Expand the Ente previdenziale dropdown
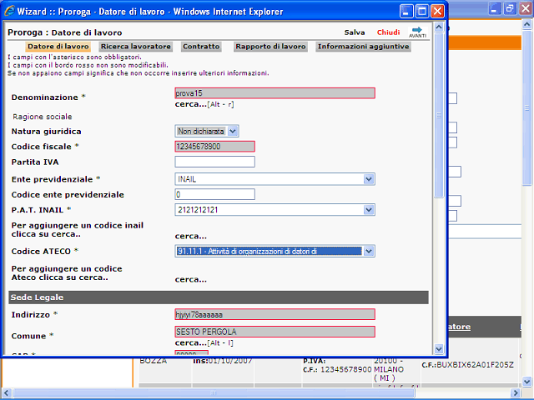 click(369, 179)
